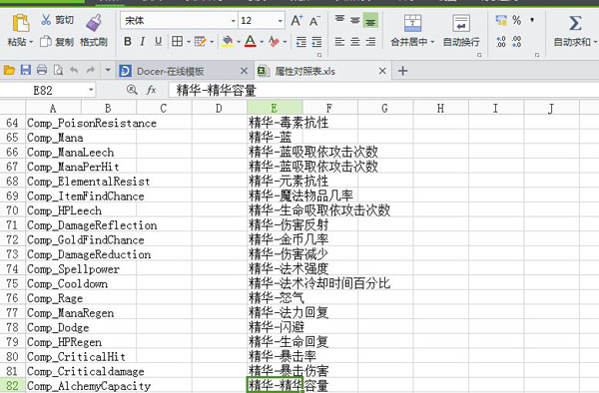
Task: Decrease font size with A- icon
Action: pyautogui.click(x=314, y=21)
